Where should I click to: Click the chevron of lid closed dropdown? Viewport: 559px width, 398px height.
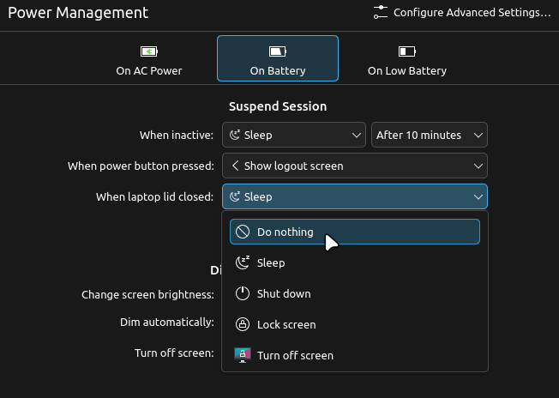click(x=478, y=197)
